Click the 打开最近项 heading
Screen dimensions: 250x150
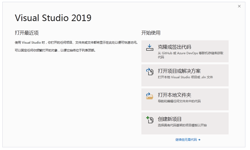coord(27,33)
